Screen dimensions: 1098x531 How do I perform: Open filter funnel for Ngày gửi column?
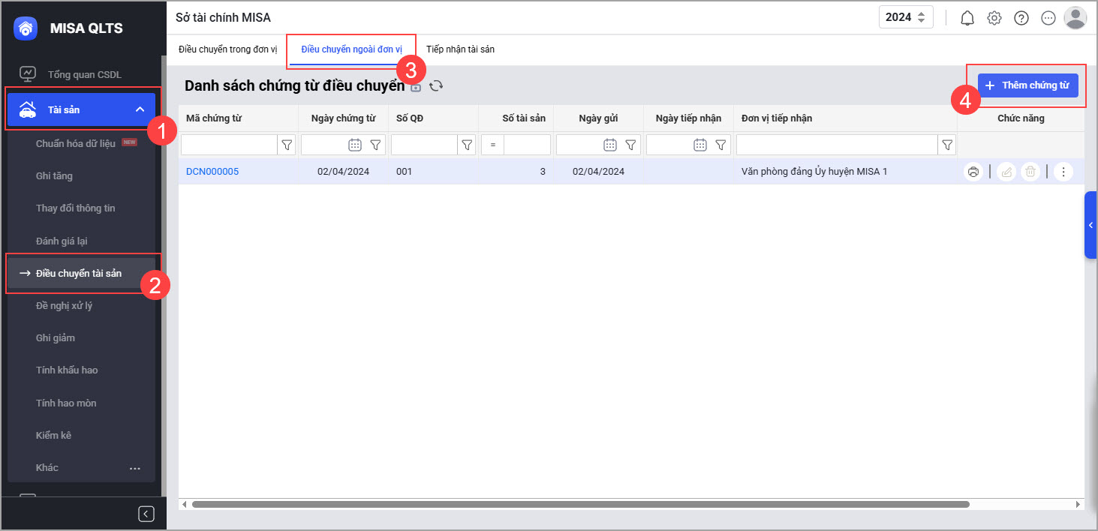(x=631, y=145)
